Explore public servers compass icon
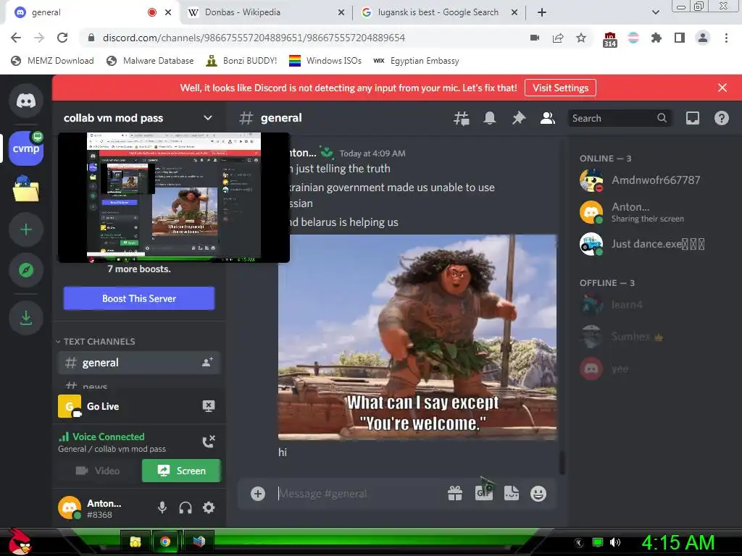This screenshot has height=556, width=742. point(26,270)
